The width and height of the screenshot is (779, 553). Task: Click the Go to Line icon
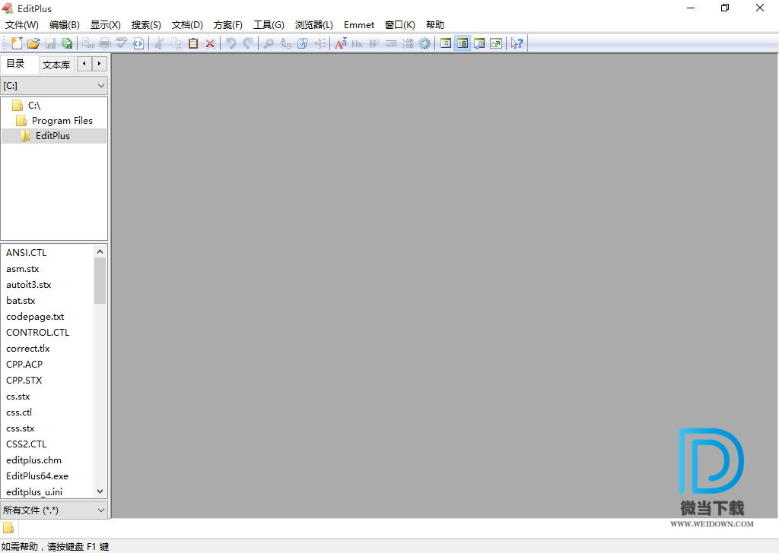(320, 43)
